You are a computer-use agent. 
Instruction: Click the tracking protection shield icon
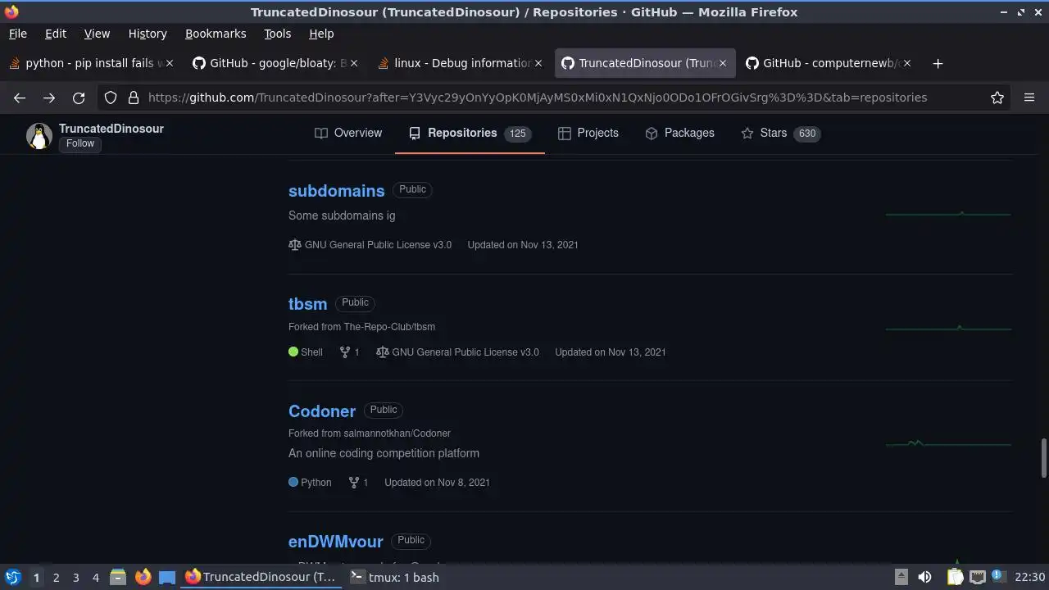111,98
